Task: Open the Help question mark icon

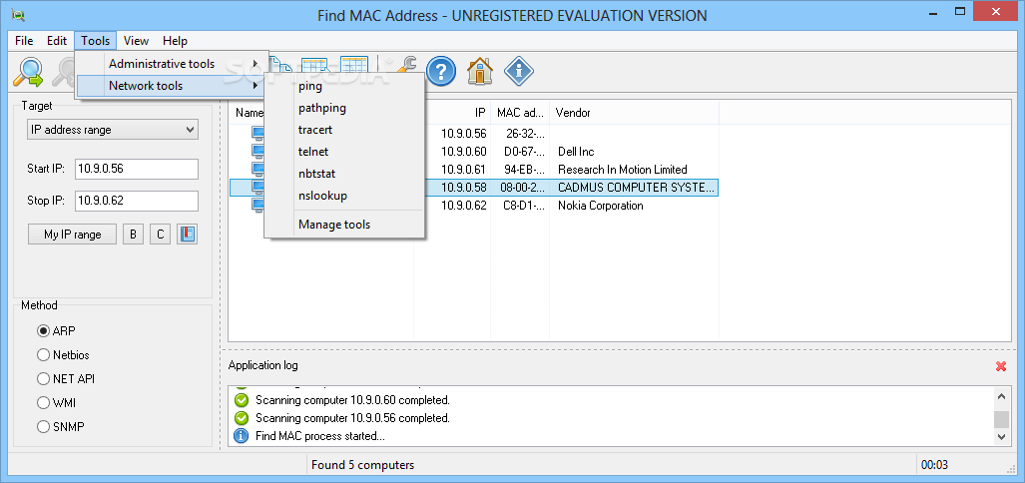Action: pos(440,71)
